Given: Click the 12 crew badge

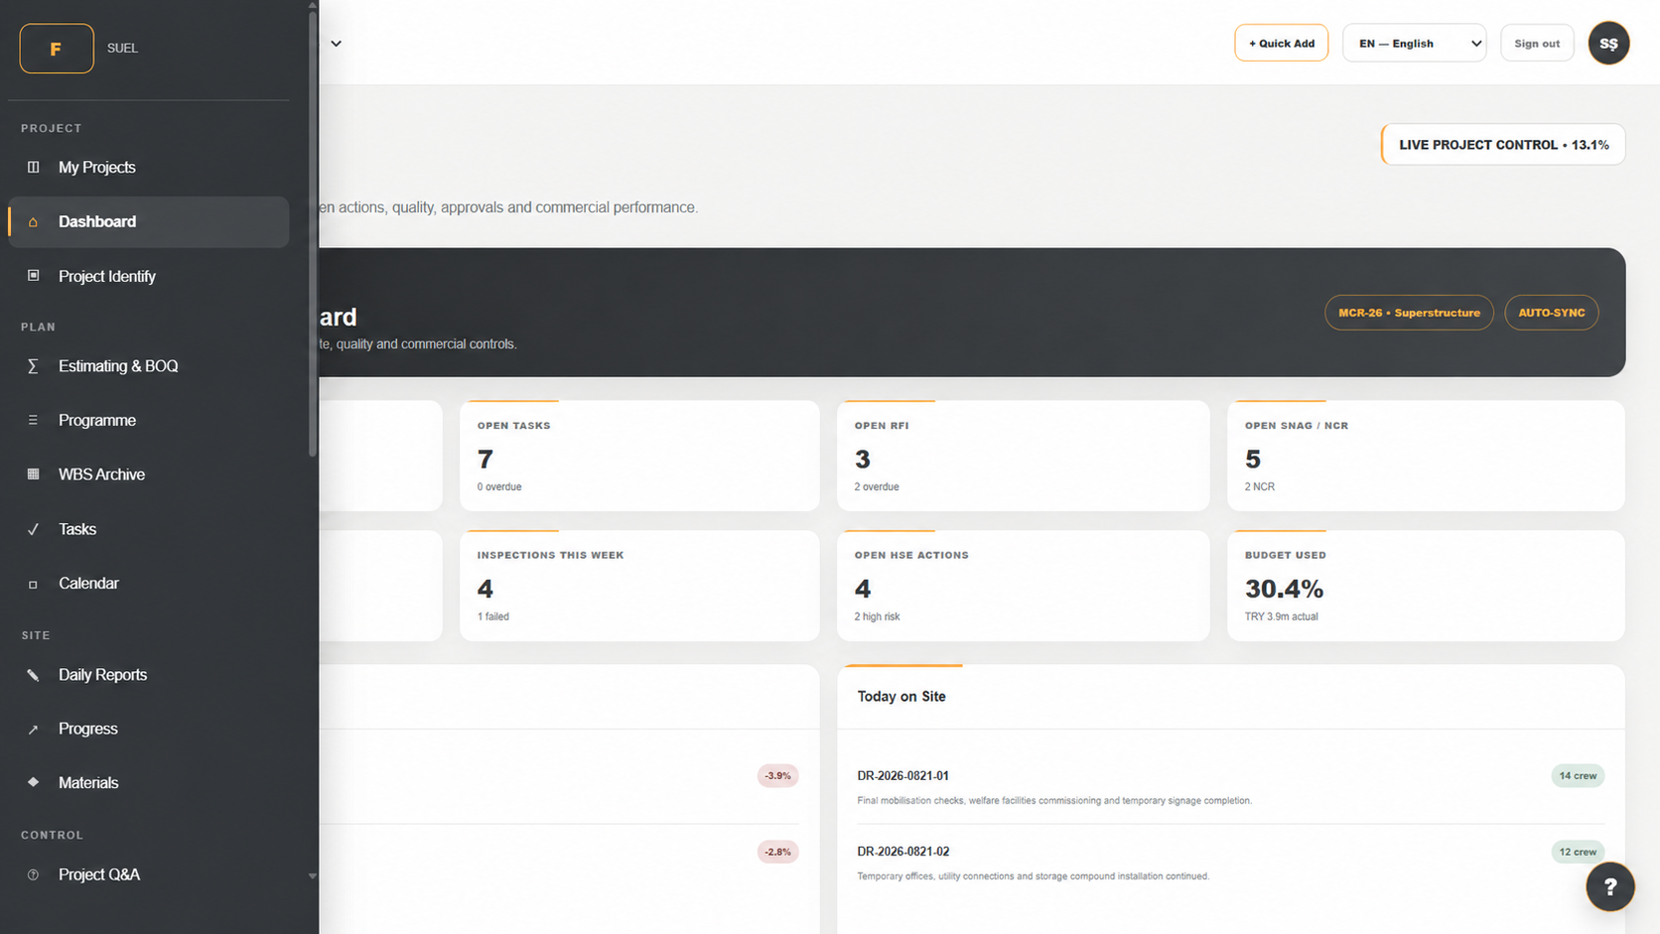Looking at the screenshot, I should click(x=1577, y=852).
